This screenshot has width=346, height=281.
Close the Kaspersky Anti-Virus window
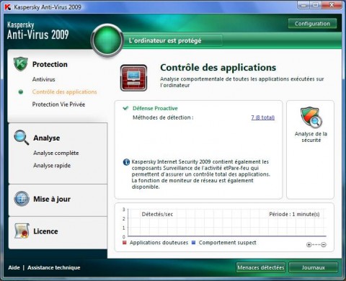pyautogui.click(x=332, y=5)
